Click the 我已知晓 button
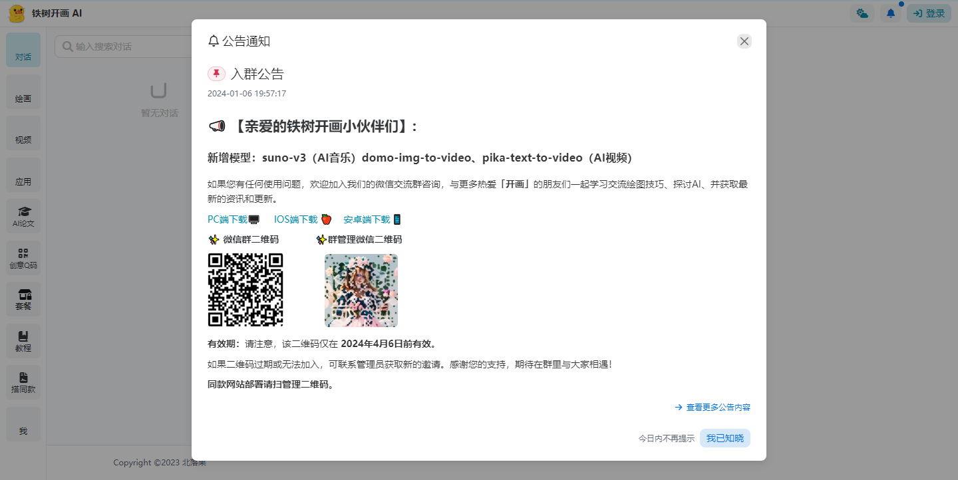This screenshot has height=480, width=958. pyautogui.click(x=725, y=438)
